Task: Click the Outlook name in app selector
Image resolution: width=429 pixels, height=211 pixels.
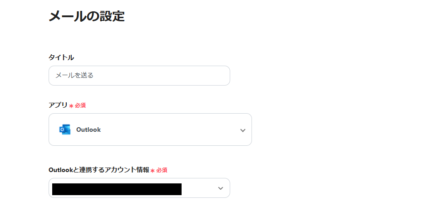Action: pos(89,129)
